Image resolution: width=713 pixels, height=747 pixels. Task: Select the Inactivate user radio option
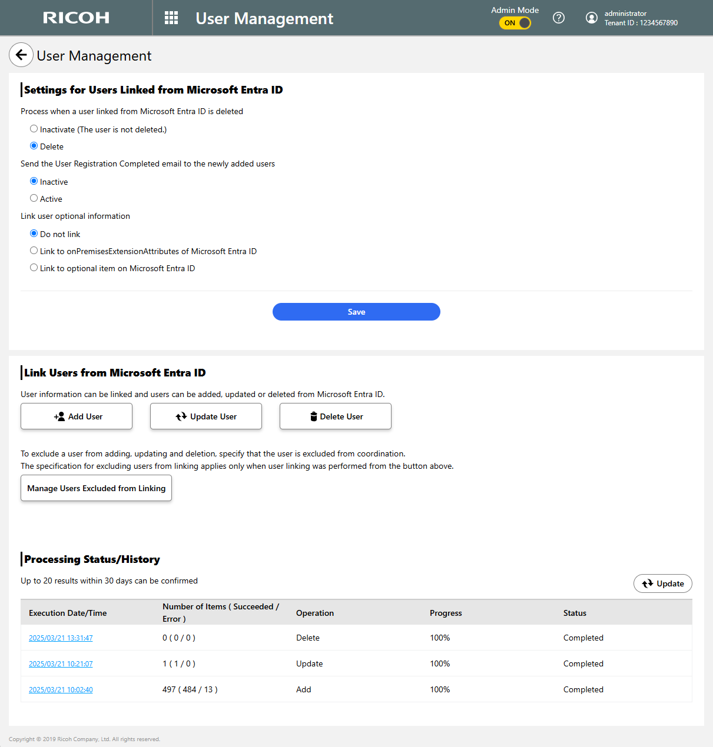click(34, 129)
